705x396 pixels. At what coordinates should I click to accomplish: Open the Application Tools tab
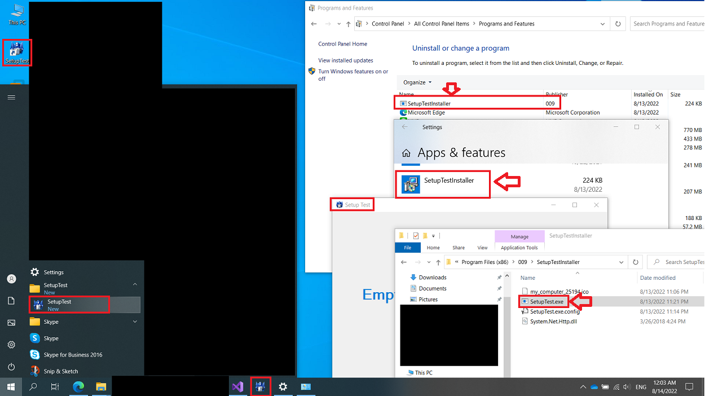(519, 248)
